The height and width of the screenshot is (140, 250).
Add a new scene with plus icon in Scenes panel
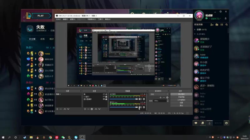pyautogui.click(x=57, y=109)
